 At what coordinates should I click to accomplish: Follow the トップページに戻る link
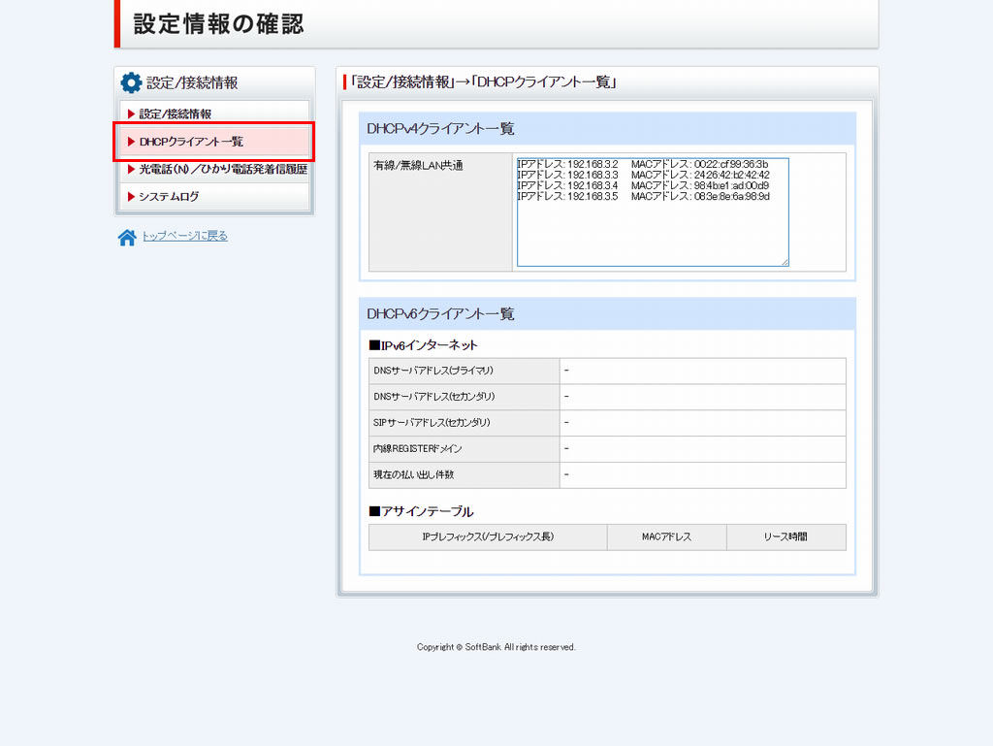[185, 236]
